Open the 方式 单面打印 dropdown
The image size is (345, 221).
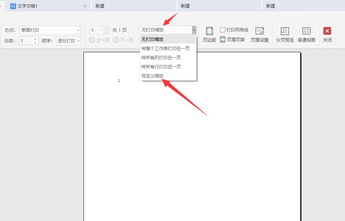[x=50, y=30]
